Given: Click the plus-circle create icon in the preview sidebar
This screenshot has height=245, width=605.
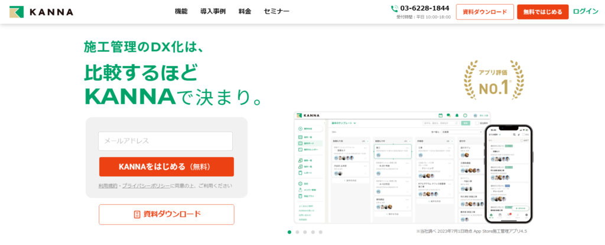Looking at the screenshot, I should coord(300,128).
